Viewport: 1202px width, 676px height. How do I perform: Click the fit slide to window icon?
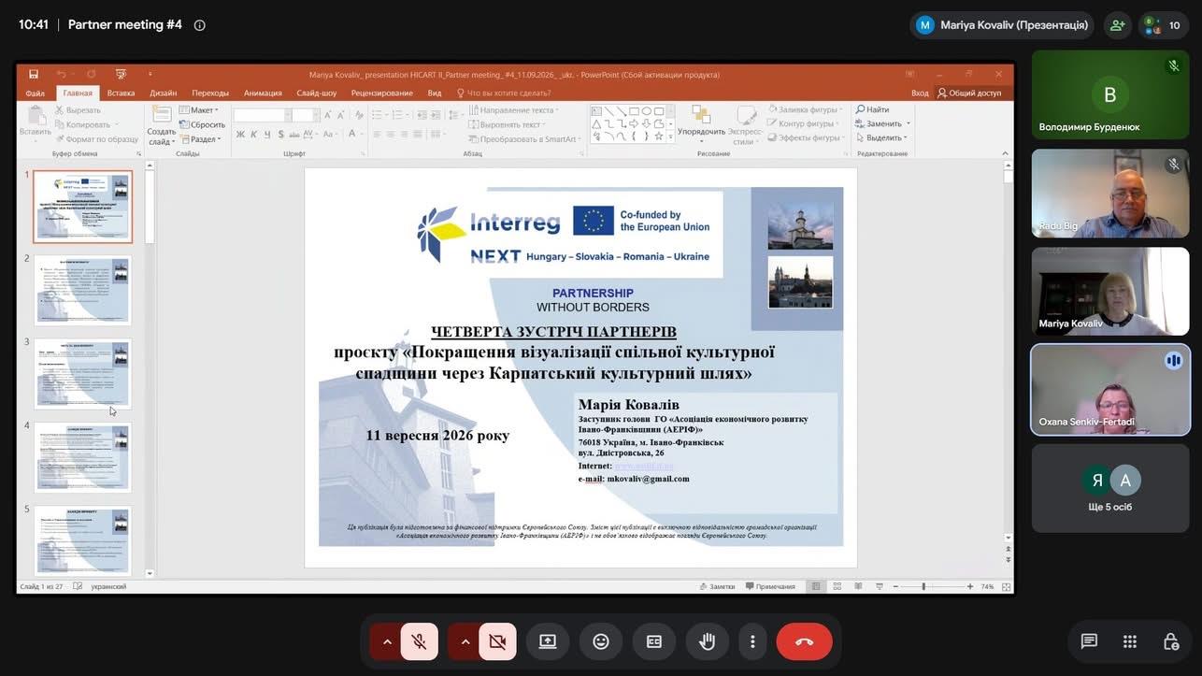pos(1007,586)
